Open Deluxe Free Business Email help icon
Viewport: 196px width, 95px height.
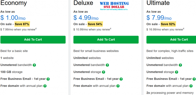point(121,79)
